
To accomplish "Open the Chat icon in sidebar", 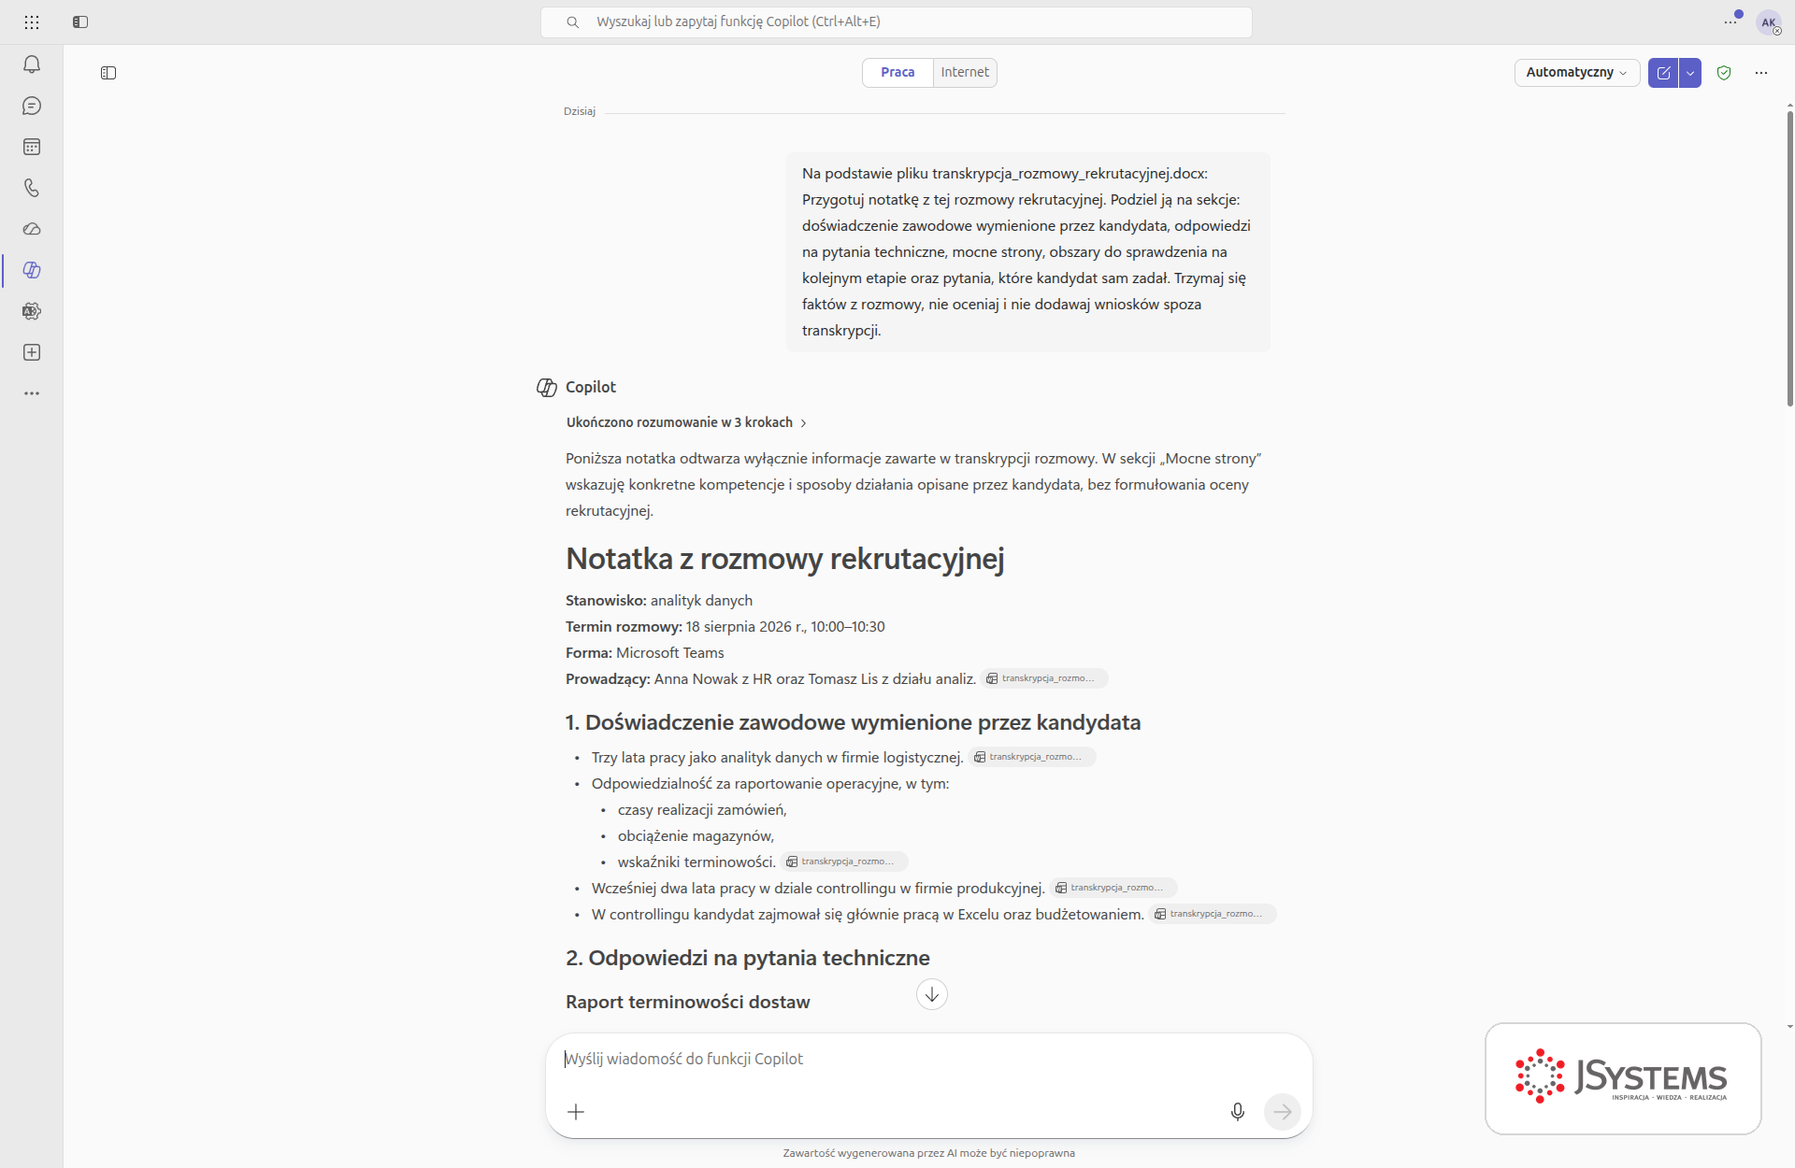I will [32, 106].
